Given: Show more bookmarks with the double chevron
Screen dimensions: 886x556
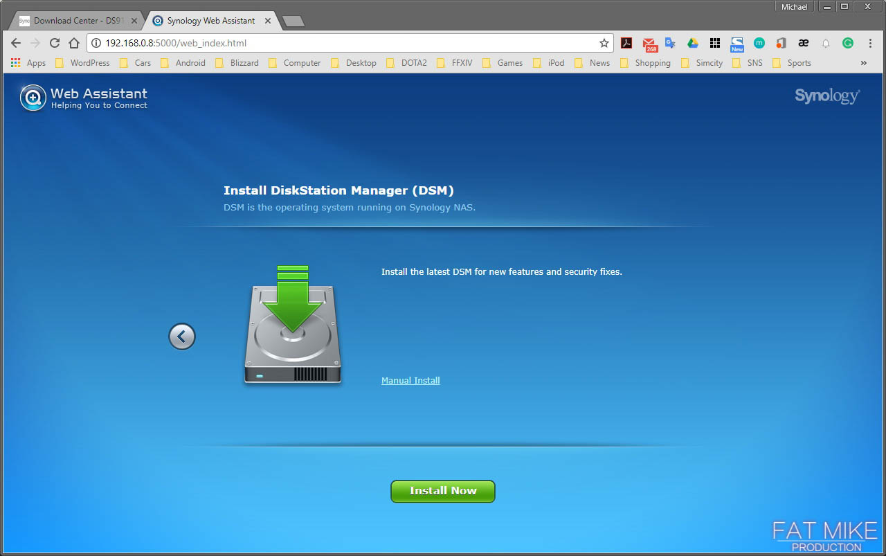Looking at the screenshot, I should (x=864, y=63).
